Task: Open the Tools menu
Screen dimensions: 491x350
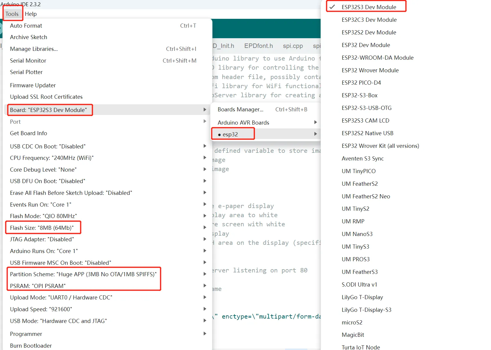Action: point(12,14)
